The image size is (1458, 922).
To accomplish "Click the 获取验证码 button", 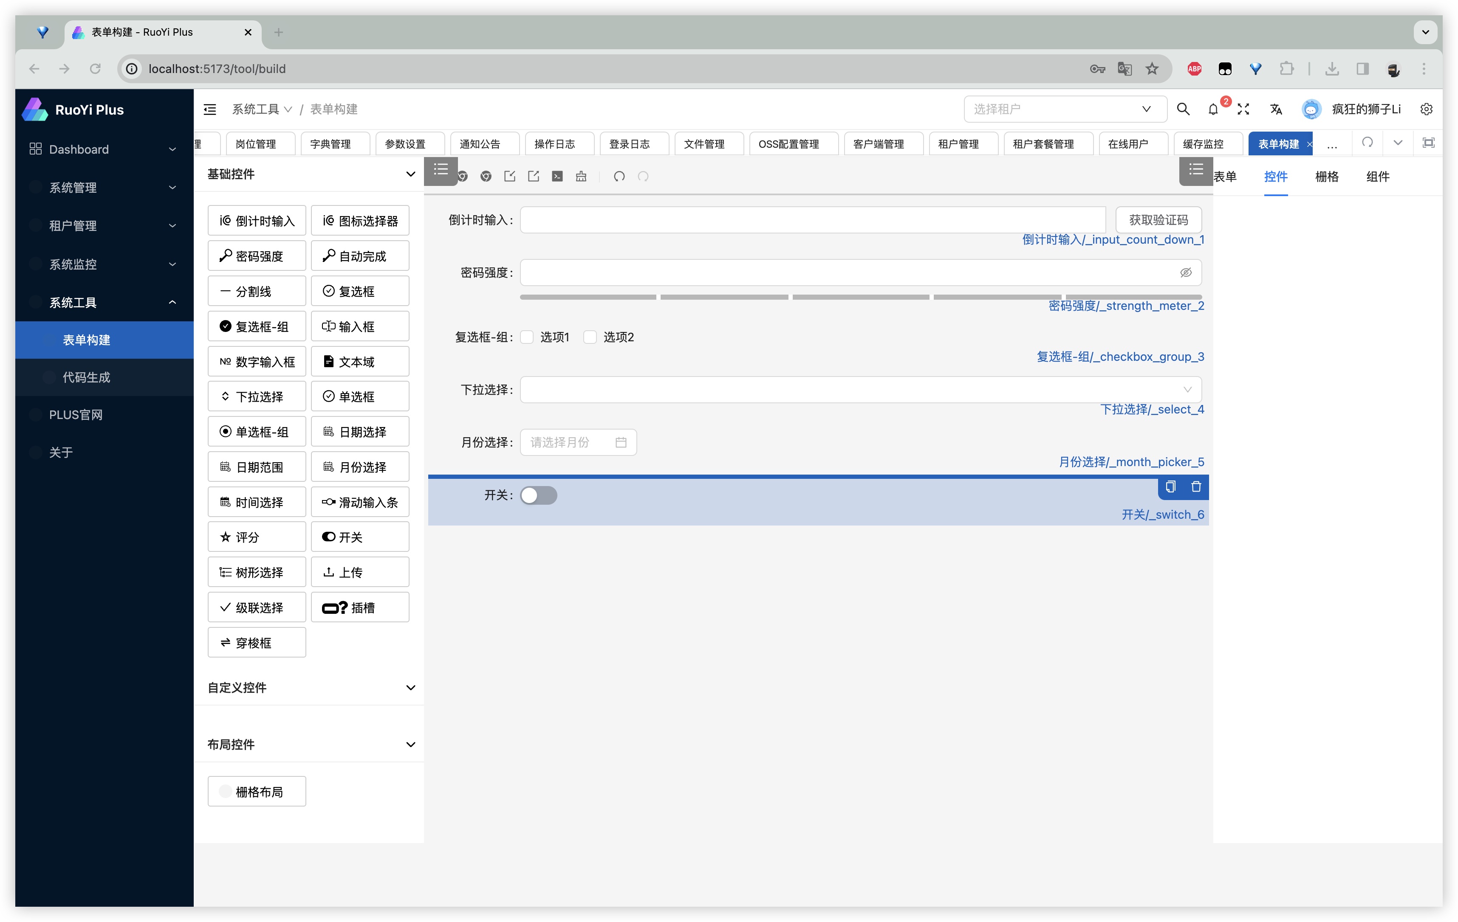I will [x=1158, y=219].
